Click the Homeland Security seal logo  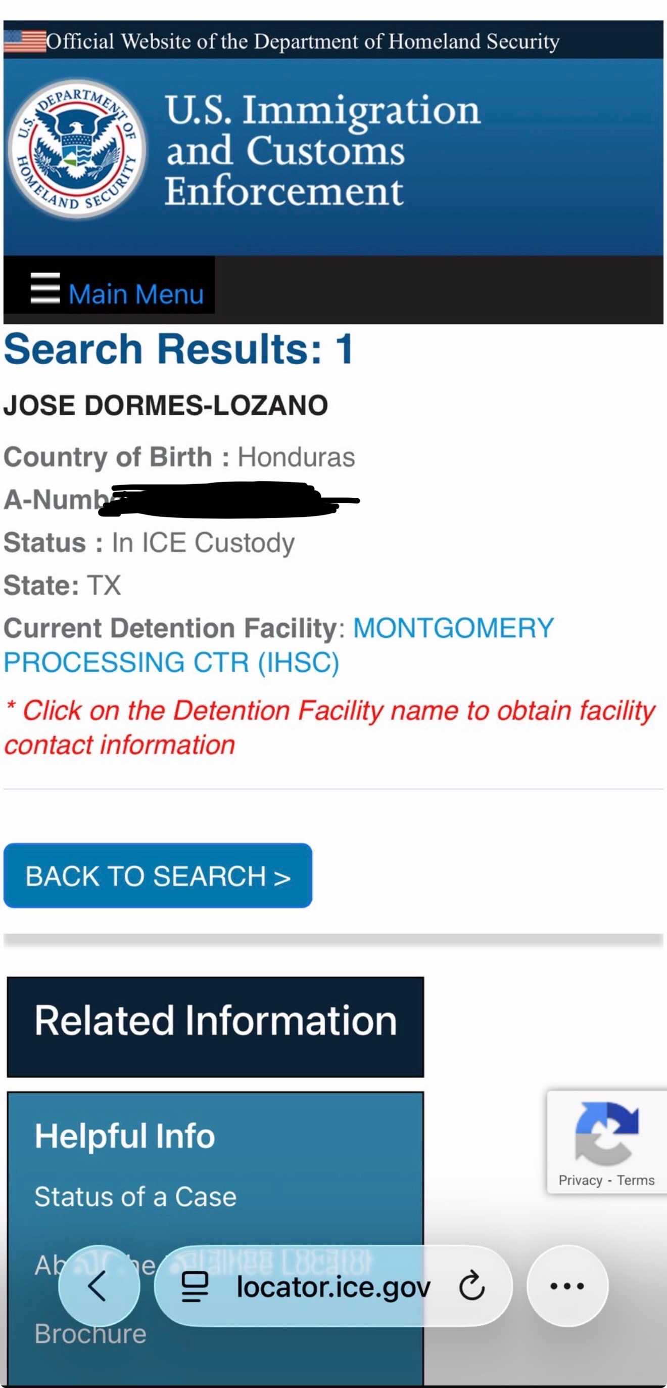tap(77, 149)
